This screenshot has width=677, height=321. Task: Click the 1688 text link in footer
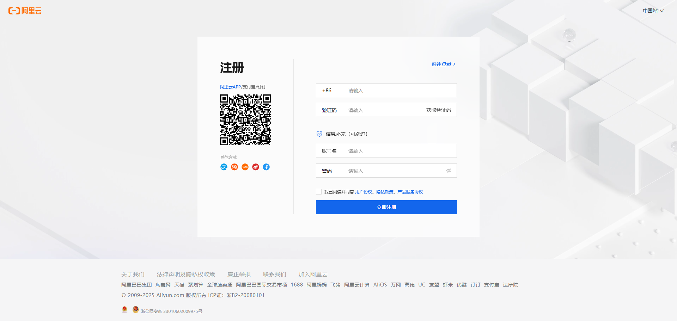[297, 285]
